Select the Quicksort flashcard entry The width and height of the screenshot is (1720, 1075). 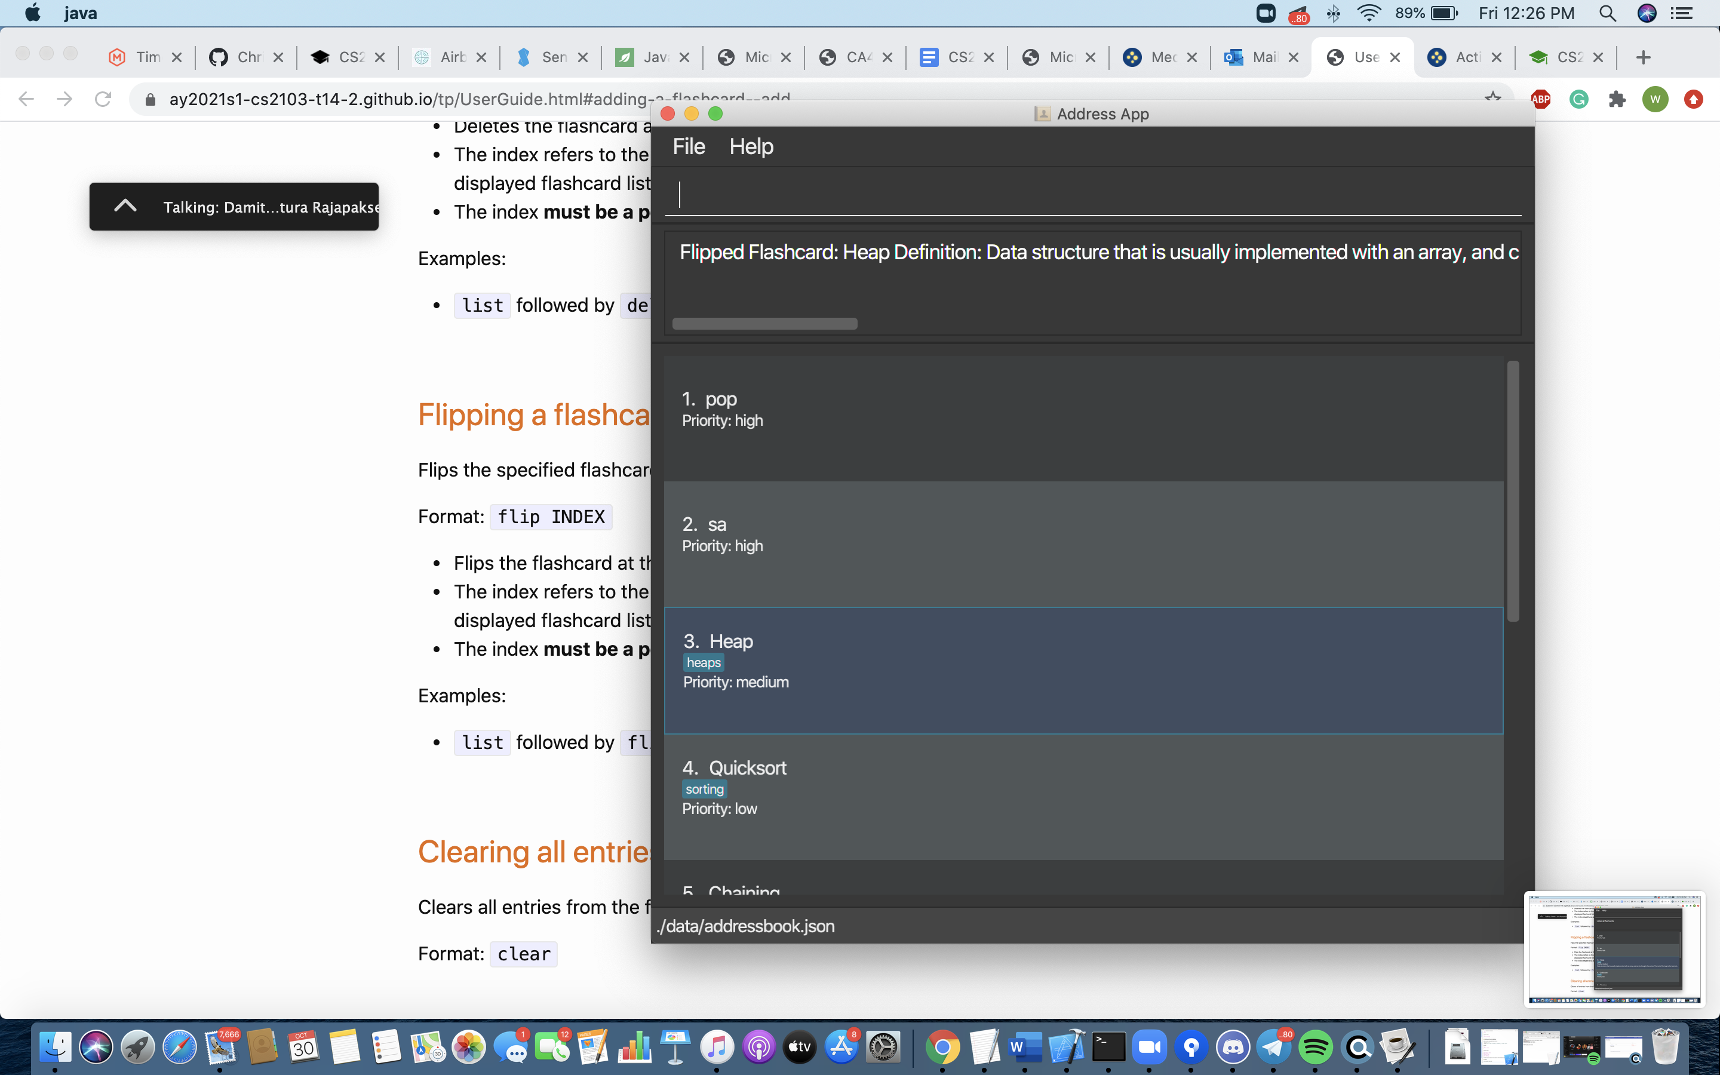1082,795
